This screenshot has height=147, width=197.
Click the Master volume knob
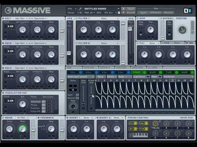click(x=182, y=29)
